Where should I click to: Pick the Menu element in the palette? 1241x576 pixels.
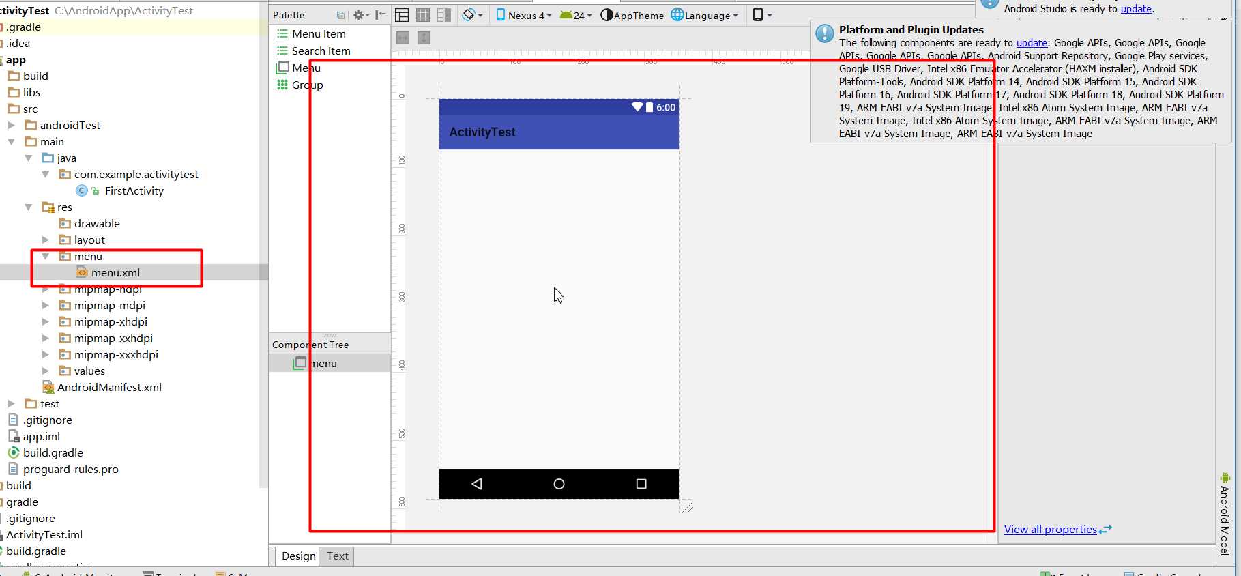[298, 68]
